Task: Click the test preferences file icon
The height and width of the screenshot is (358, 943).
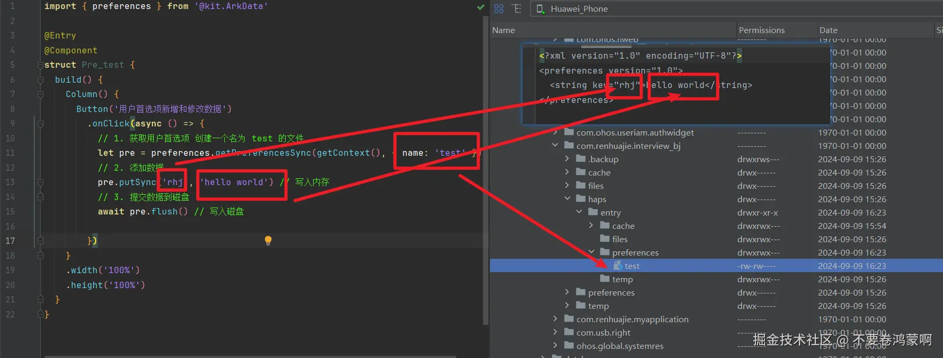Action: [618, 266]
